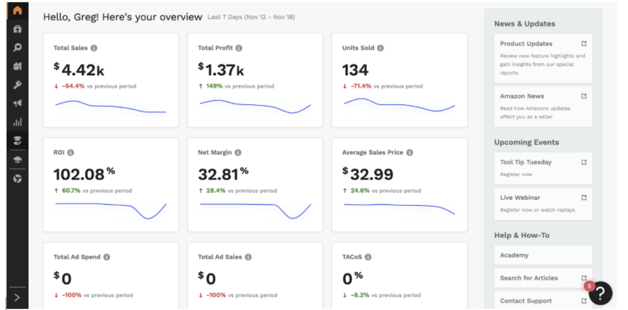This screenshot has width=628, height=310.
Task: Expand the sidebar with the chevron arrow
Action: [17, 298]
